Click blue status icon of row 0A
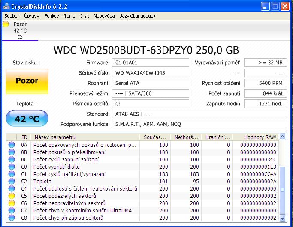The height and width of the screenshot is (227, 293). [x=12, y=145]
